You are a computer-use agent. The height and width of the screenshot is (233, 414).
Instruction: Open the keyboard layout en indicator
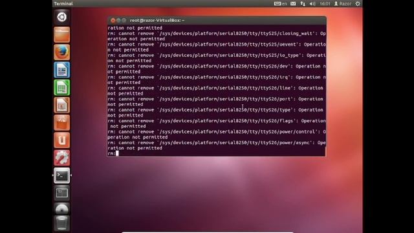pyautogui.click(x=280, y=4)
